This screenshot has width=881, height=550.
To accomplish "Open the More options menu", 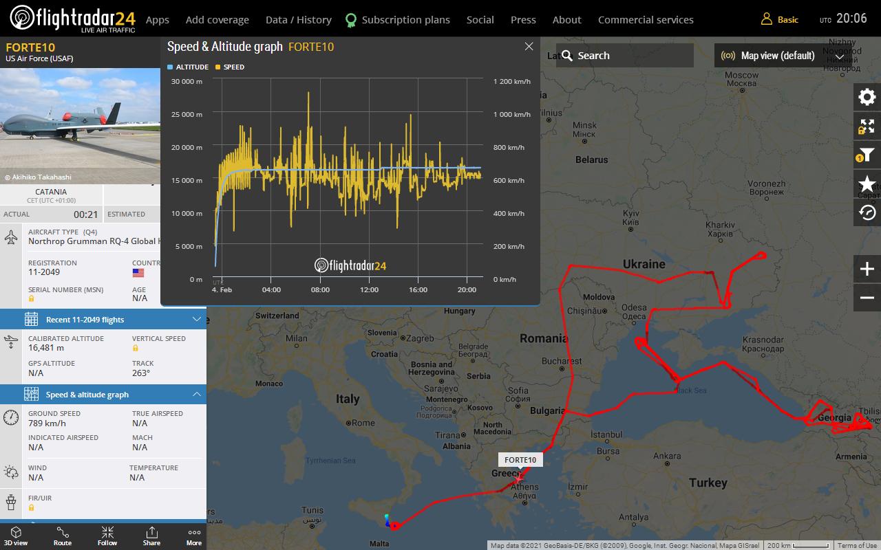I will click(x=194, y=536).
